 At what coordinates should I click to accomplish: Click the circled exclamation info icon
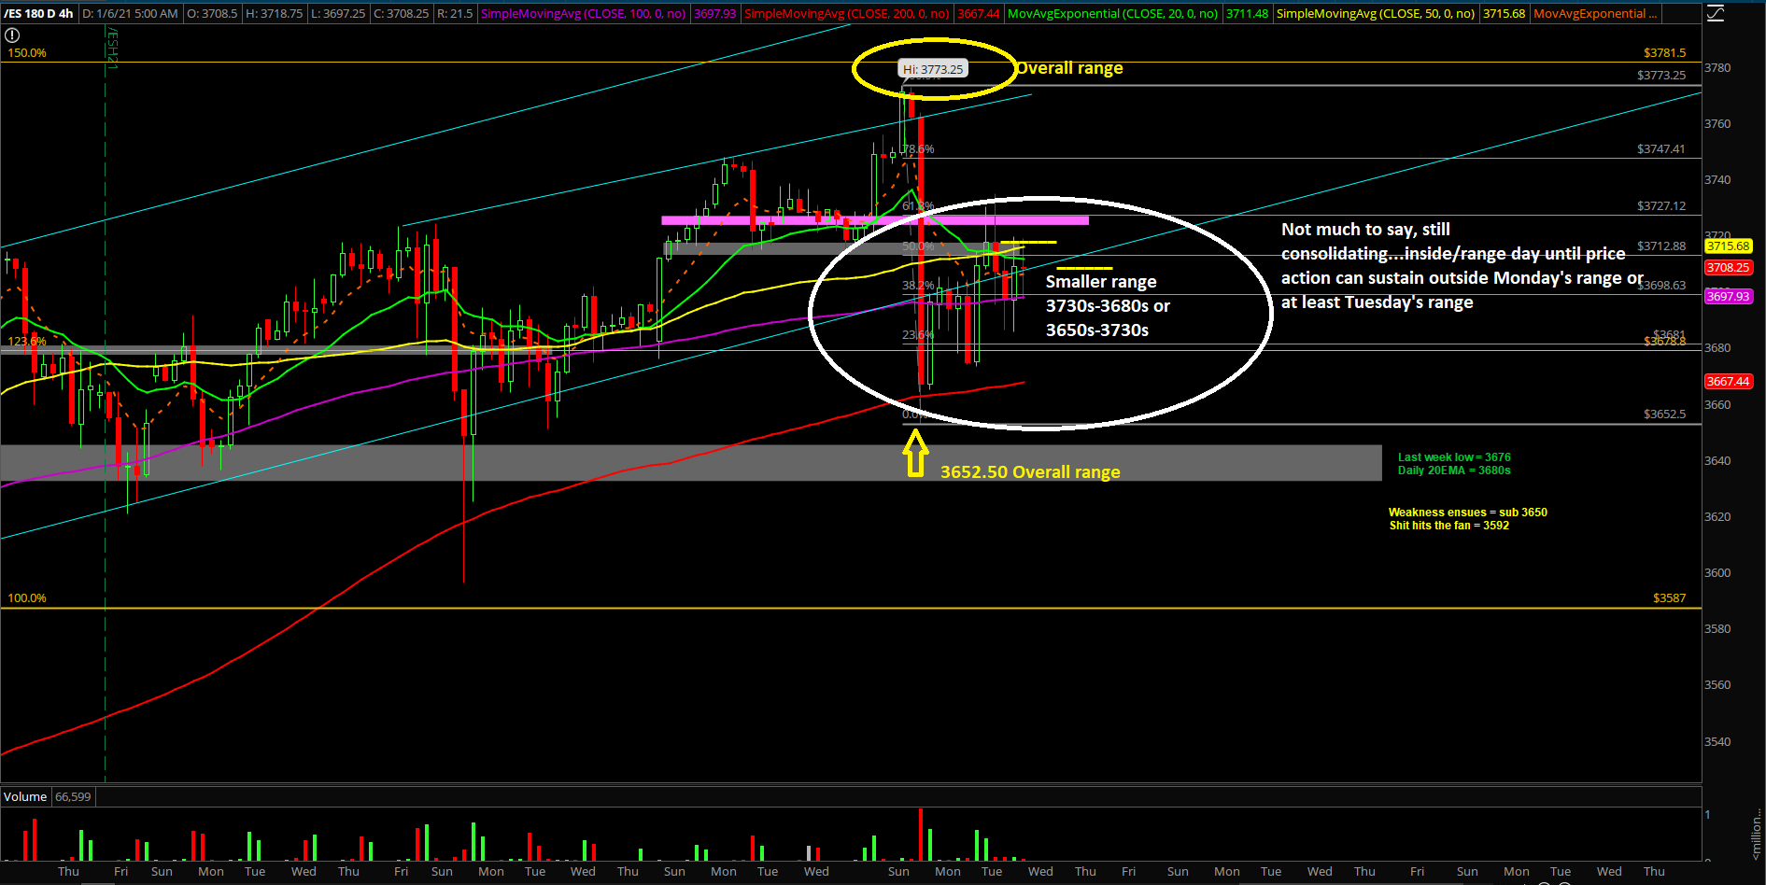coord(12,35)
